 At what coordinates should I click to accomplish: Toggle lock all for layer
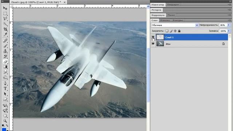pyautogui.click(x=179, y=31)
